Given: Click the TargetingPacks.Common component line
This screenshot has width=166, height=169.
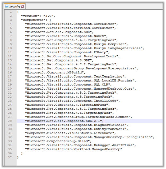Looking at the screenshot, I should (79, 117).
